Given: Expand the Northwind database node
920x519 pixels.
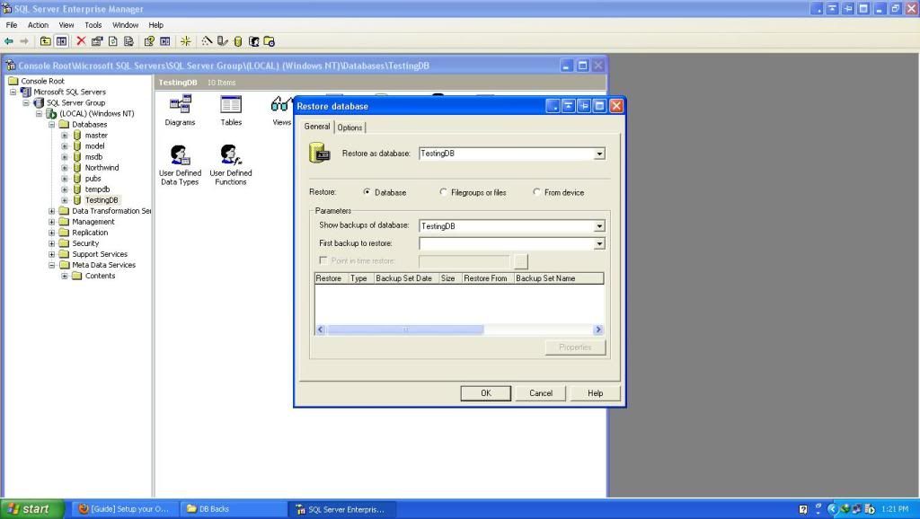Looking at the screenshot, I should pyautogui.click(x=65, y=168).
